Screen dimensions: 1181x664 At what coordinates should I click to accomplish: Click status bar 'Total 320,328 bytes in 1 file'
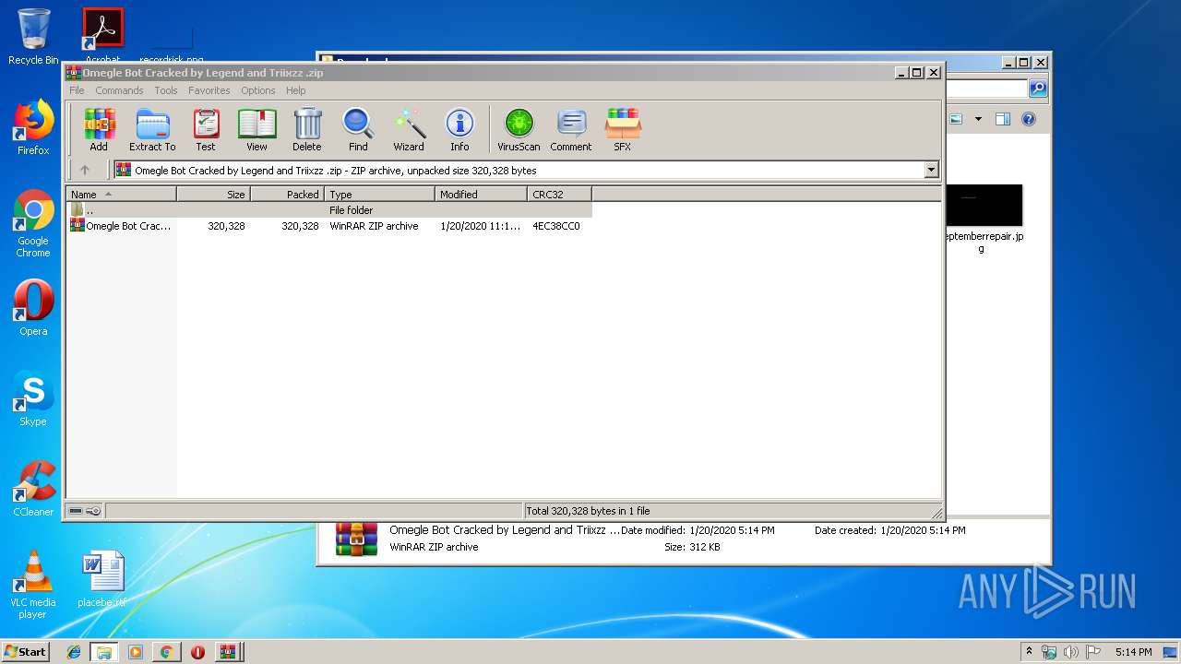[588, 511]
